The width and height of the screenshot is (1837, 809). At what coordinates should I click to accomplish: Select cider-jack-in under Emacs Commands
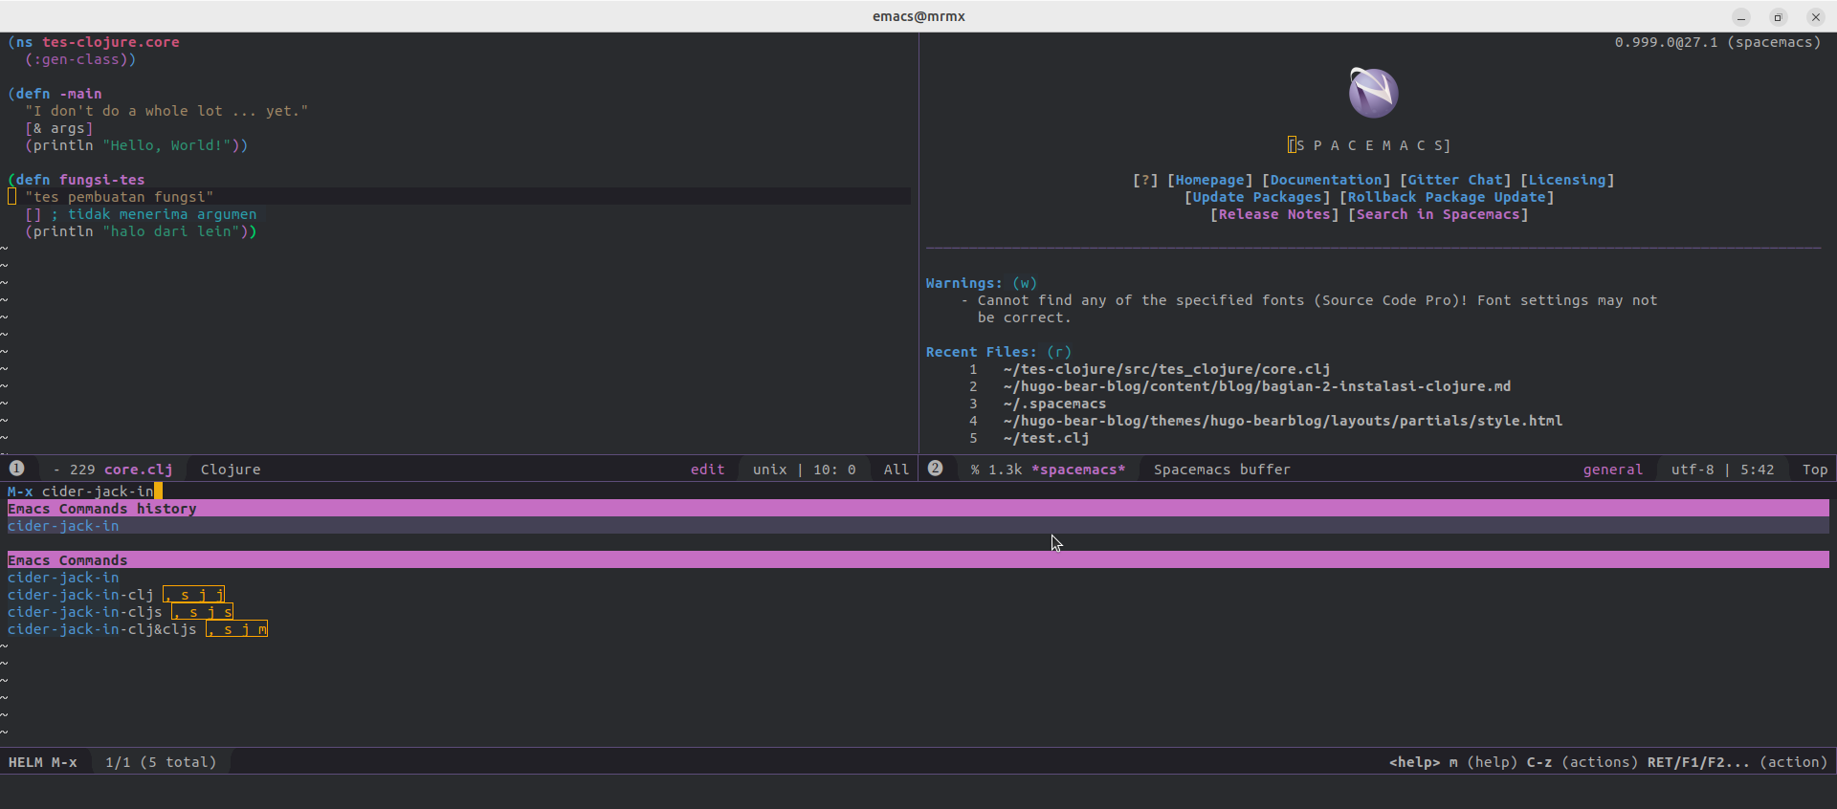(x=63, y=578)
